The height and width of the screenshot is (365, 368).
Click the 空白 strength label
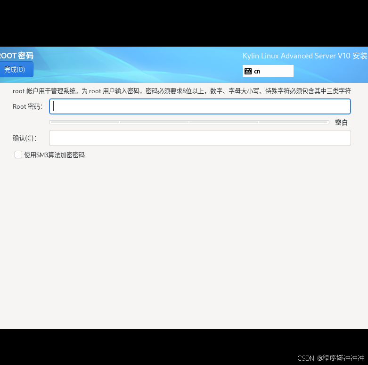coord(341,122)
